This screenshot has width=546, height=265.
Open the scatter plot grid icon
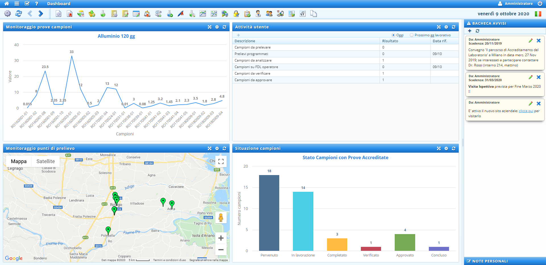click(214, 14)
